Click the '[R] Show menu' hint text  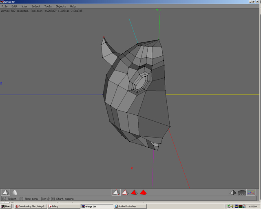[x=29, y=199]
